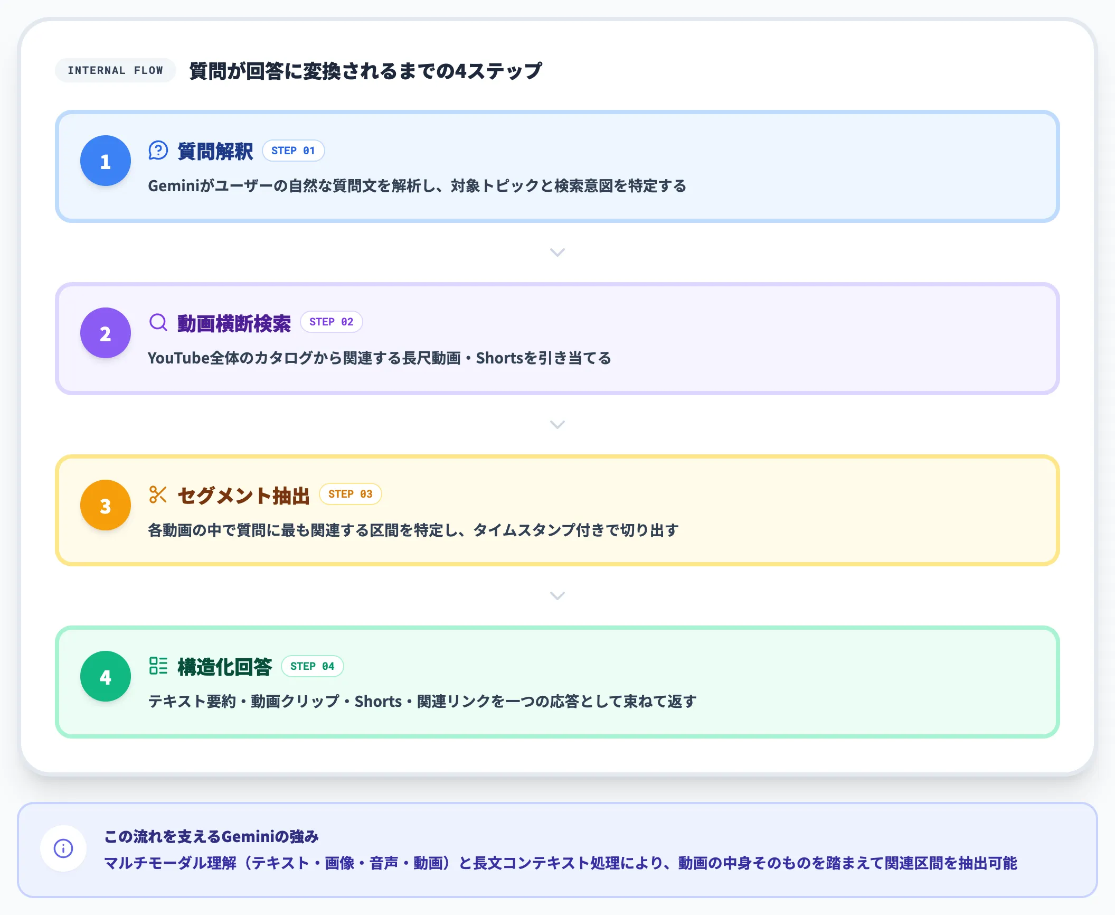Click the title この流れを支えるGeminiの強み
The image size is (1115, 915).
coord(212,836)
